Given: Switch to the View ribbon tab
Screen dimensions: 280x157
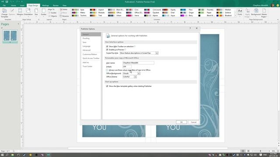Looking at the screenshot, I should point(64,6).
